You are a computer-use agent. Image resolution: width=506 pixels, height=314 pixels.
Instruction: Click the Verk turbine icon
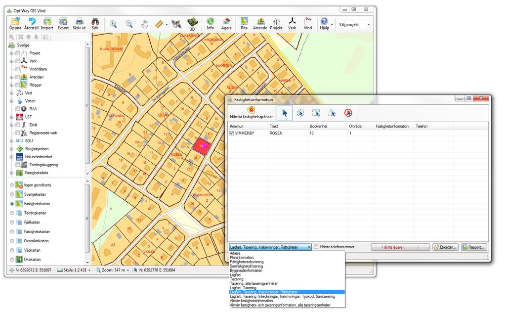(292, 21)
